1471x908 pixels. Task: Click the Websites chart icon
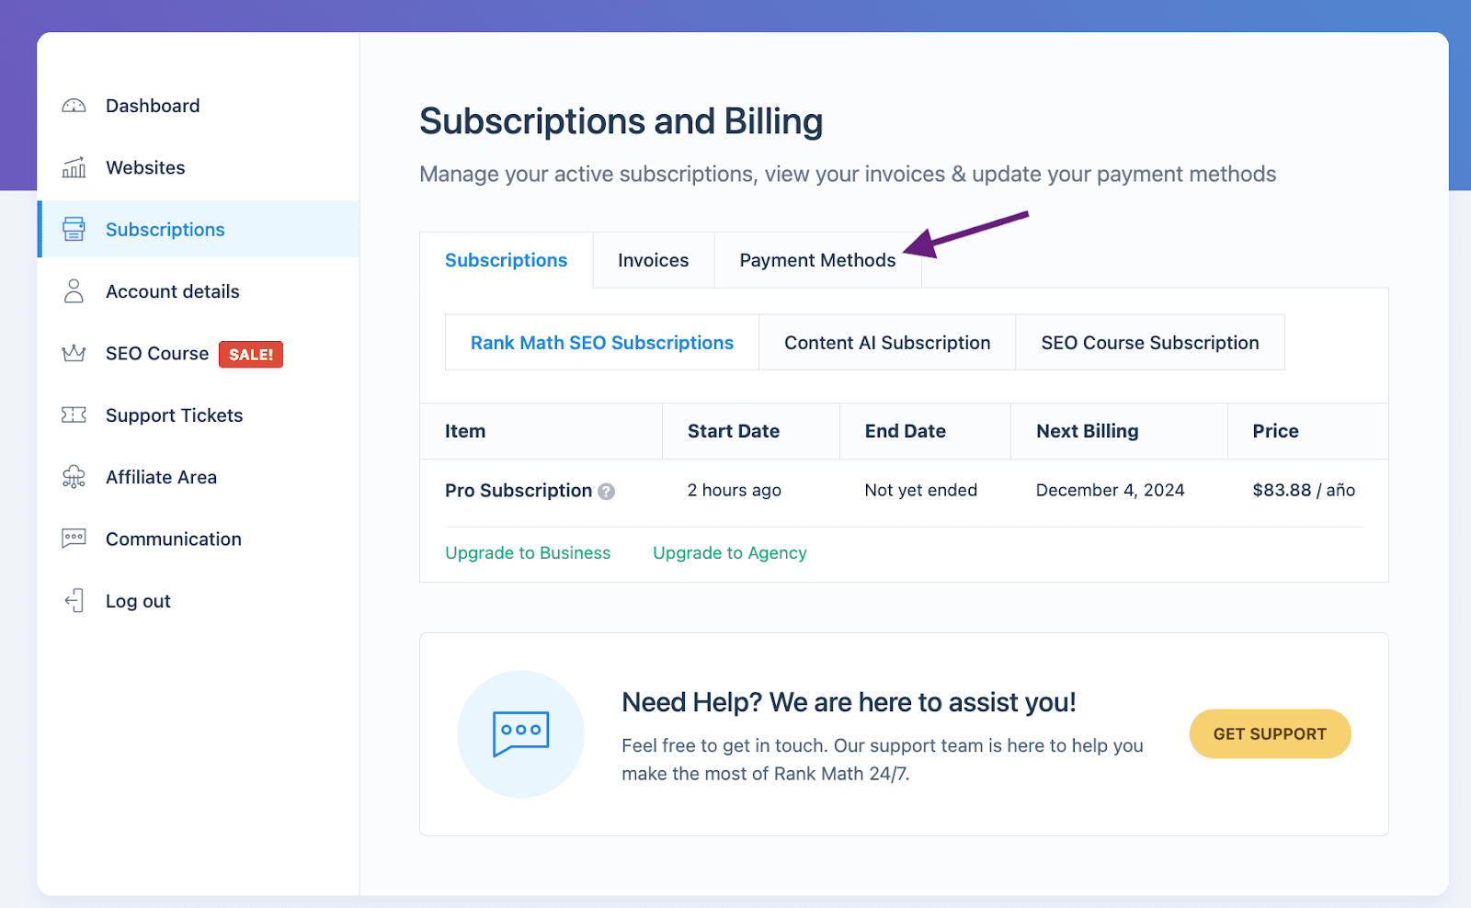pyautogui.click(x=74, y=167)
